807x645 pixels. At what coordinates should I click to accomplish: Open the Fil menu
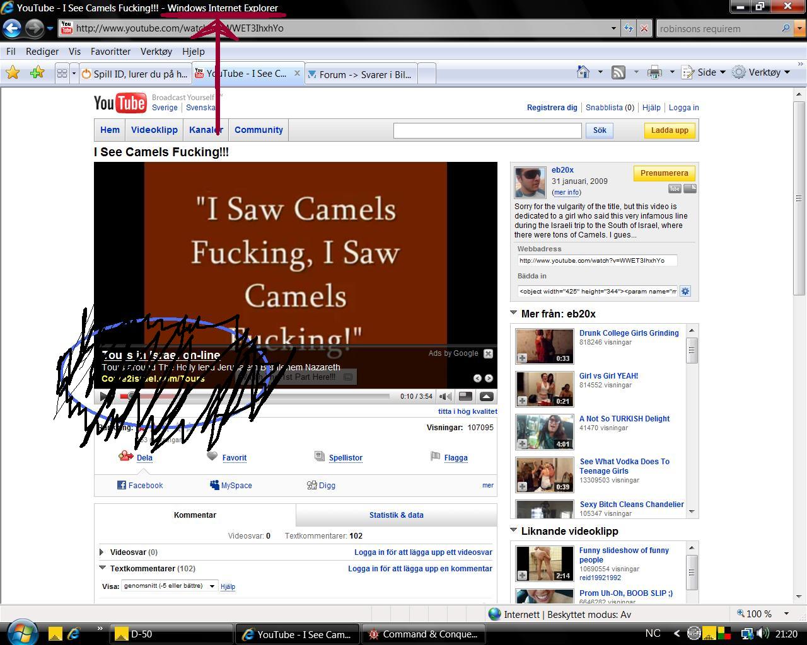click(11, 52)
